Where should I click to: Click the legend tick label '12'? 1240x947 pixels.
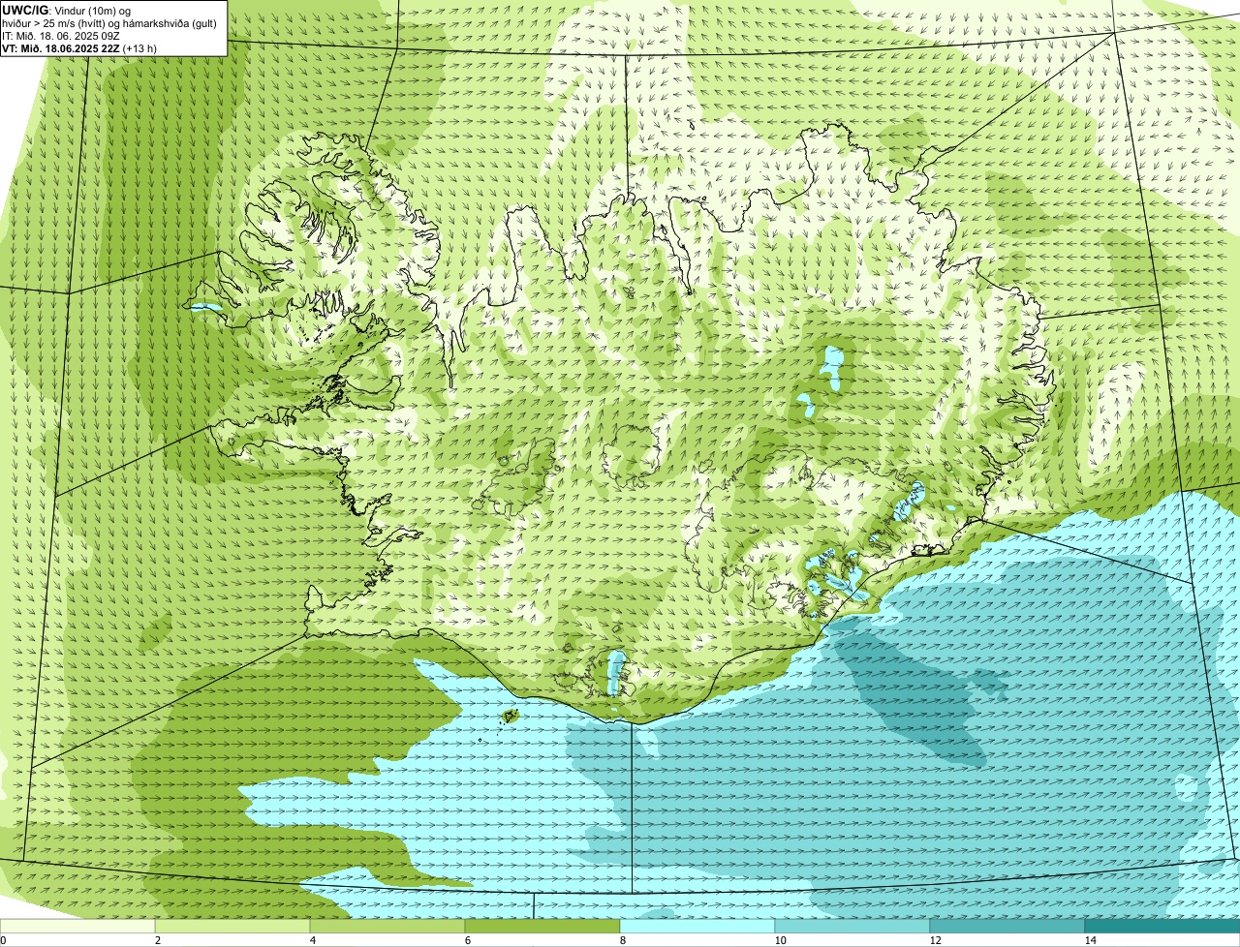click(x=935, y=940)
